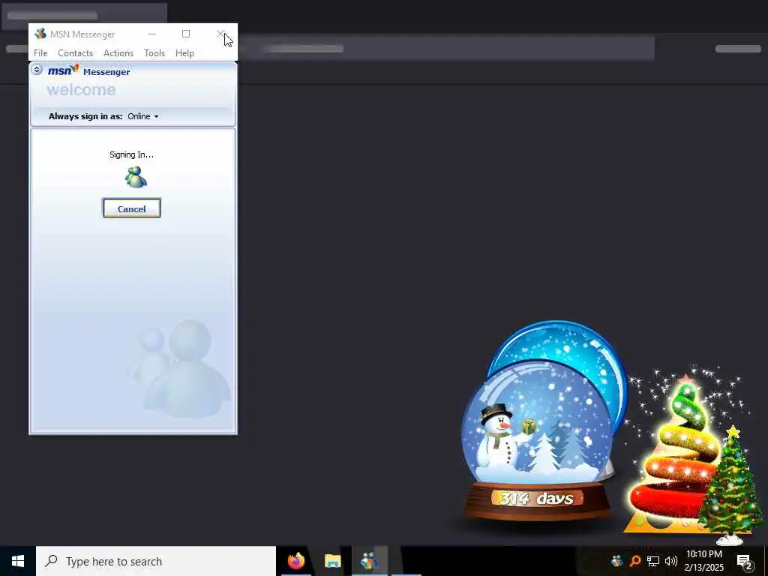The width and height of the screenshot is (768, 576).
Task: Open the volume speaker icon
Action: 670,561
